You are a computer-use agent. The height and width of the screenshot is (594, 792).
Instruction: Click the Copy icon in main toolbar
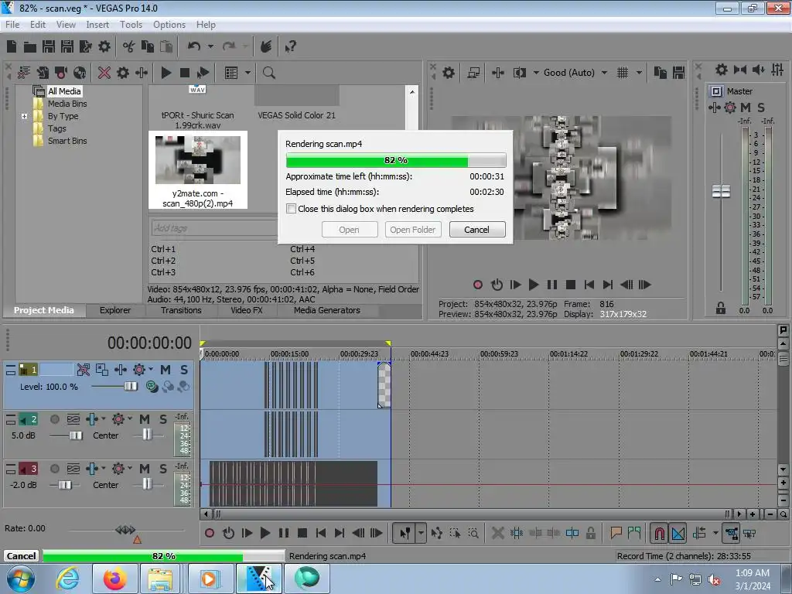click(148, 46)
